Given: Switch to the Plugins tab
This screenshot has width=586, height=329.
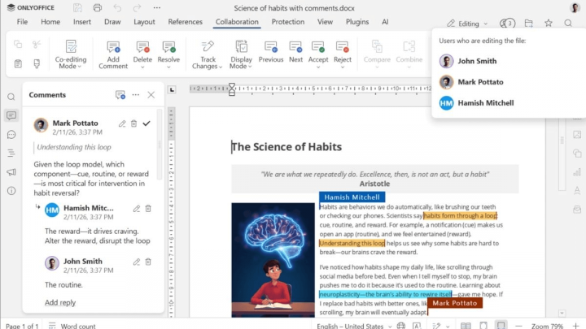Looking at the screenshot, I should 357,22.
